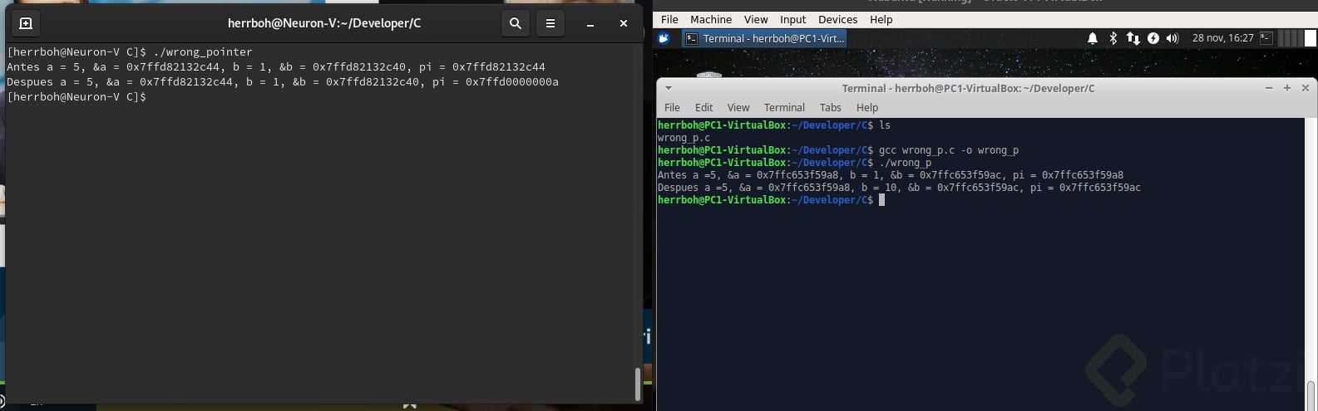Click the cursor at the last right terminal prompt
This screenshot has width=1318, height=411.
(881, 200)
